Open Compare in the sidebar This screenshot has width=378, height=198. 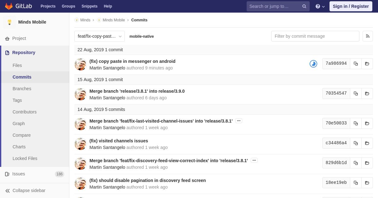[x=22, y=135]
